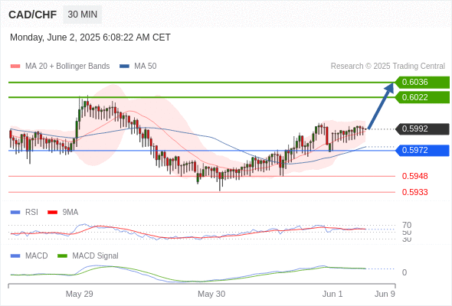The image size is (452, 306).
Task: Click the 0.5948 support level label
Action: (x=414, y=176)
